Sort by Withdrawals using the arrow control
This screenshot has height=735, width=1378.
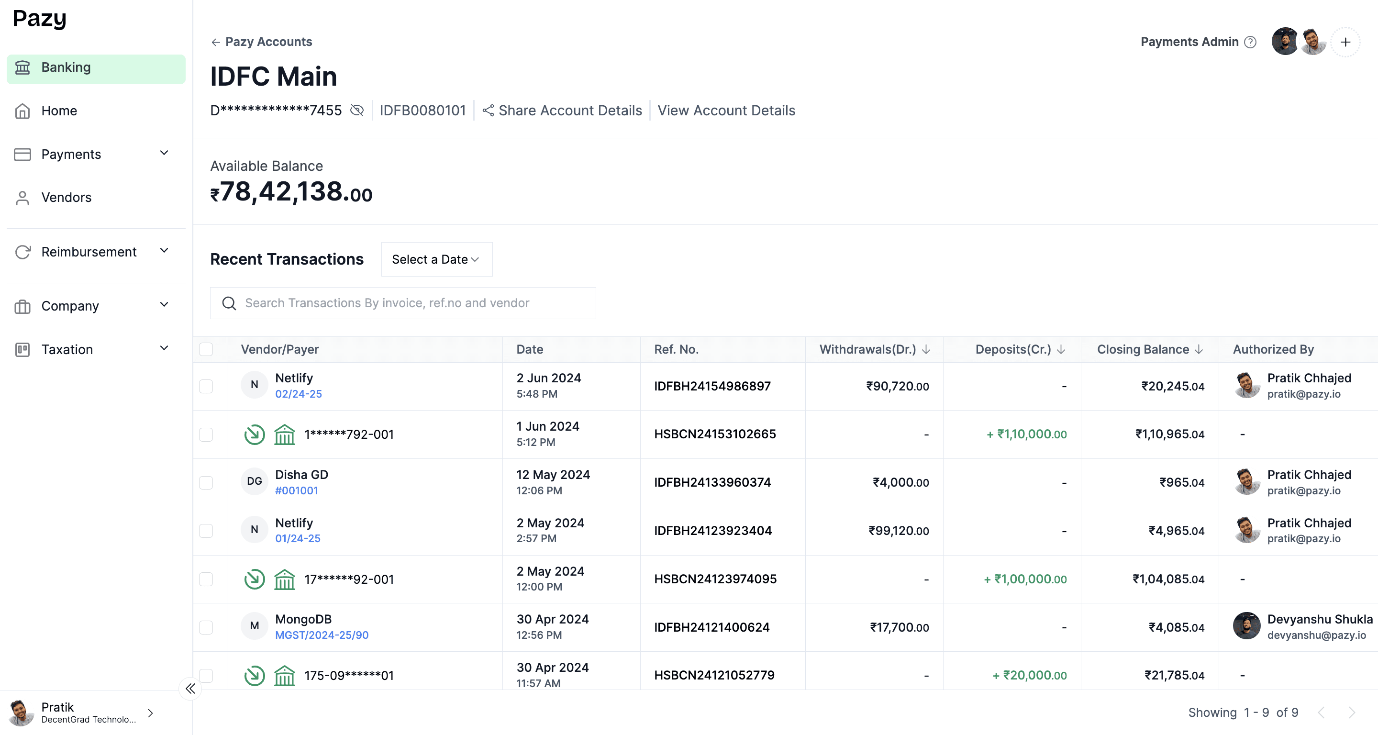(x=927, y=349)
